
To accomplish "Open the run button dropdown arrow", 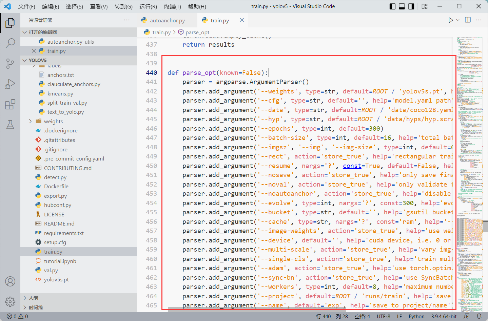I will [458, 20].
